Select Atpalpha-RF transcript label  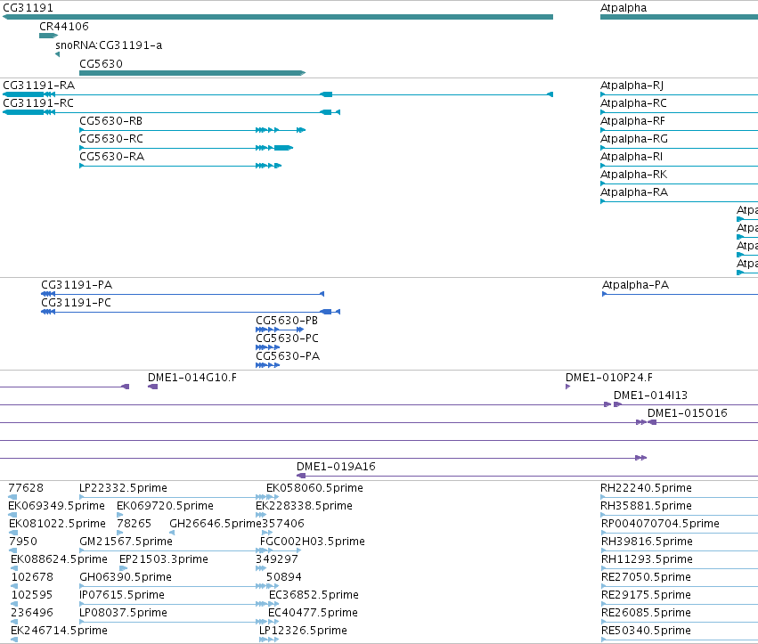[x=632, y=121]
